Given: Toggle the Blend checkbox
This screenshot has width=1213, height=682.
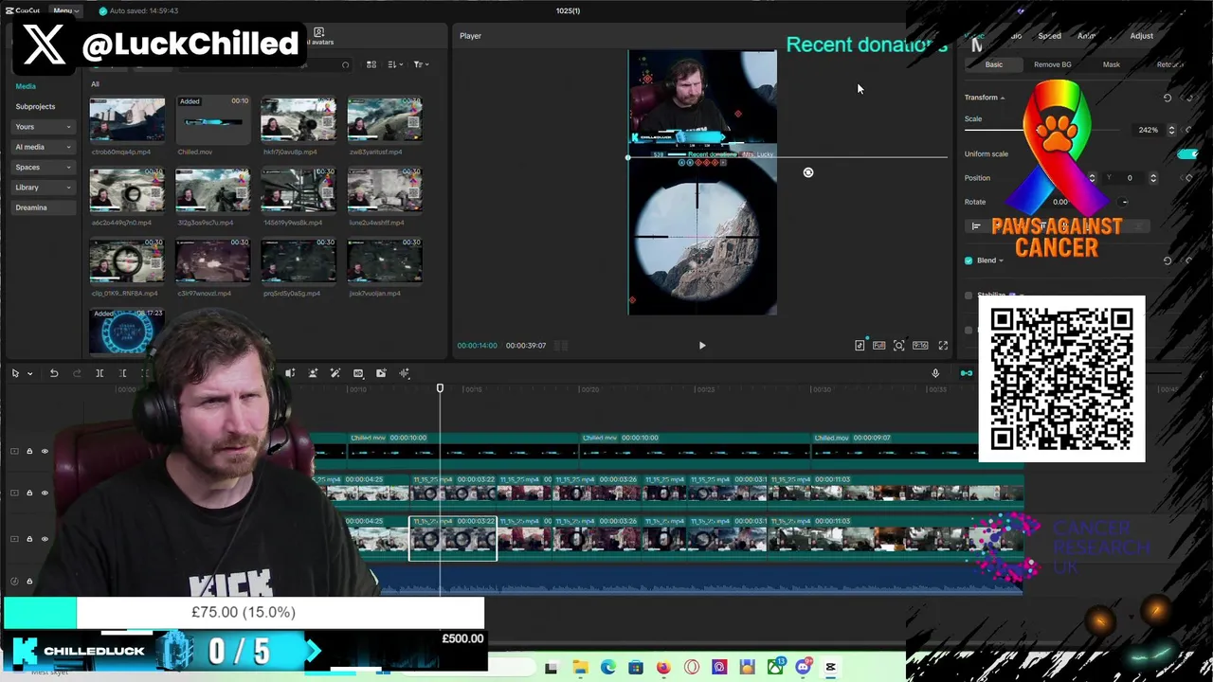Looking at the screenshot, I should [969, 260].
